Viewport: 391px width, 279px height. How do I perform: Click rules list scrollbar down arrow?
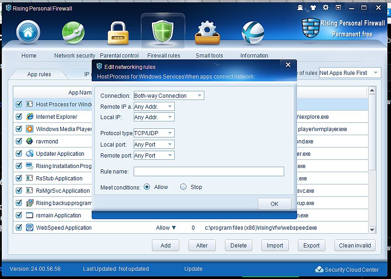click(372, 230)
